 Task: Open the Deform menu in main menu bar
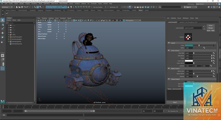83,4
